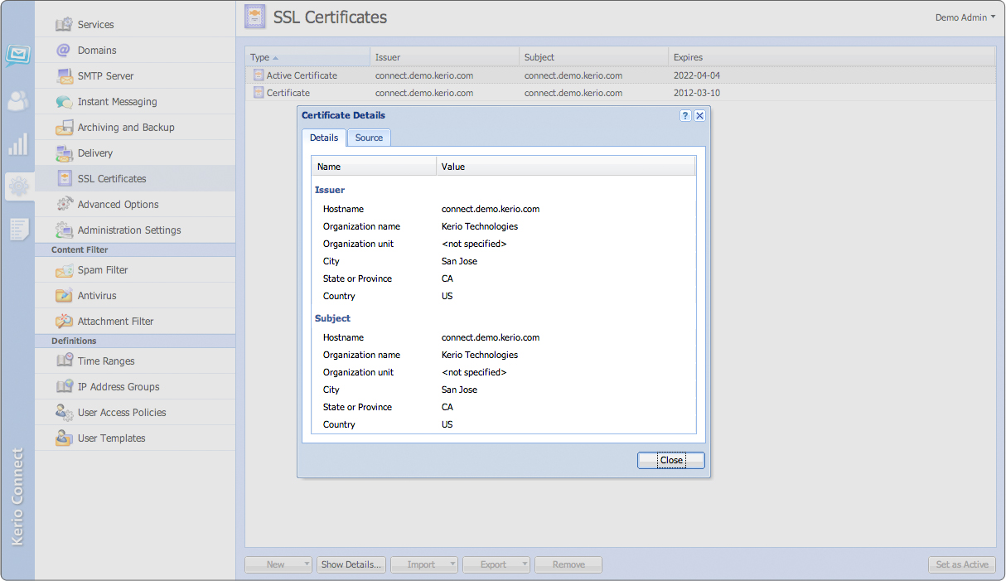Image resolution: width=1006 pixels, height=581 pixels.
Task: Click the Remove button
Action: [568, 564]
